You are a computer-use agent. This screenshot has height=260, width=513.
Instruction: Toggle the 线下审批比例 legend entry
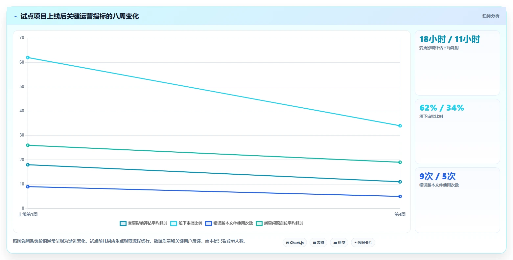[186, 223]
